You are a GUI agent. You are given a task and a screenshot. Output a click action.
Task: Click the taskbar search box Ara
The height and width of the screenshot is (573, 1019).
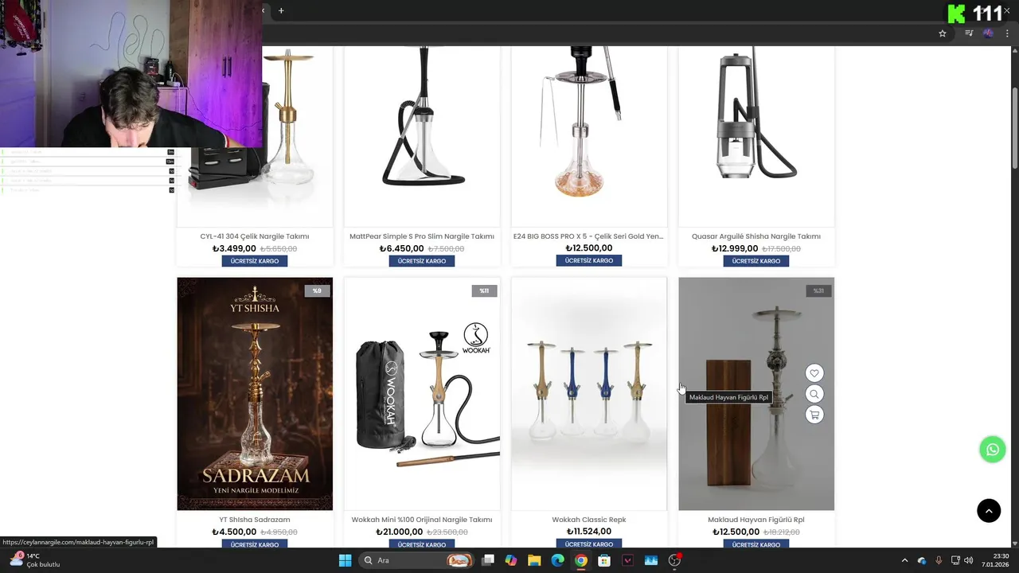417,560
